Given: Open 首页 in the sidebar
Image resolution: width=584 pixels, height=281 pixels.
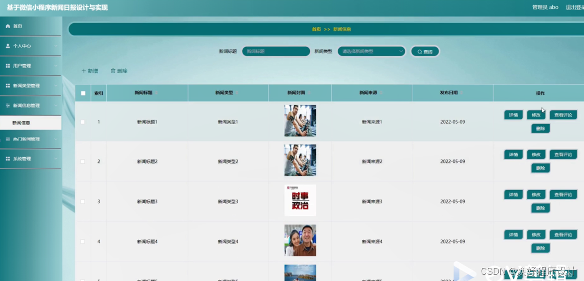Looking at the screenshot, I should point(30,26).
